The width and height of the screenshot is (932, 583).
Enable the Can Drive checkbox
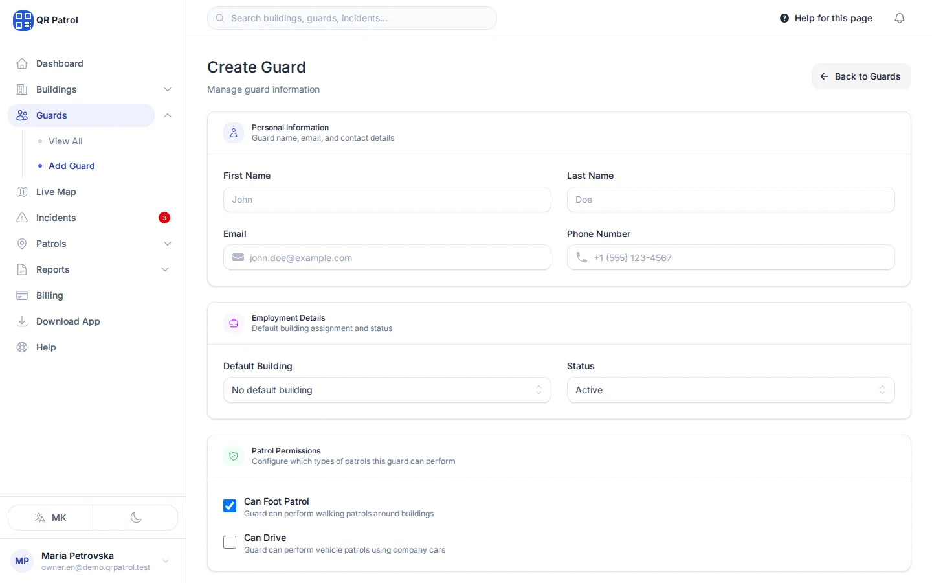[x=230, y=542]
